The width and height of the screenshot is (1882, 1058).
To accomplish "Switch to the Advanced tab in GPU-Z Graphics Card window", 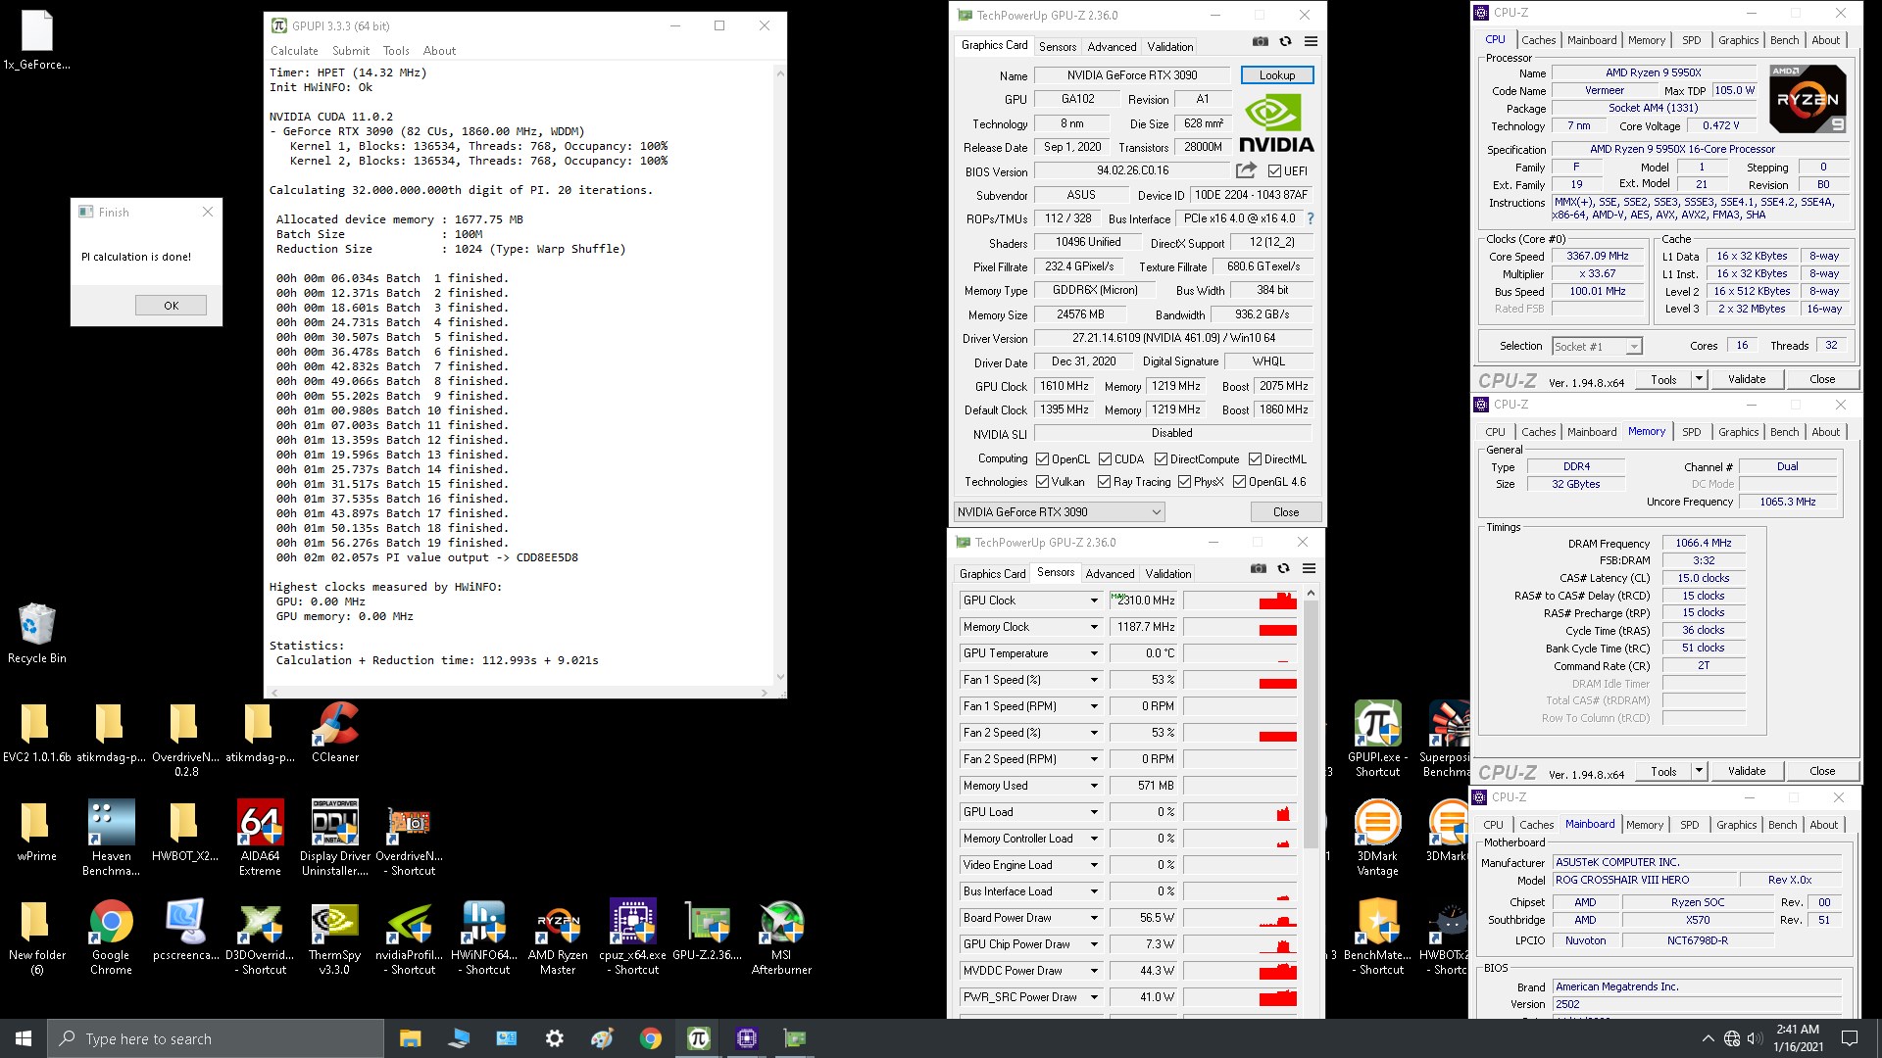I will pyautogui.click(x=1112, y=46).
